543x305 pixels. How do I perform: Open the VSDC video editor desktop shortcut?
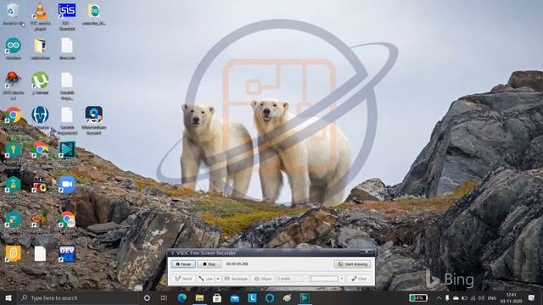pos(67,149)
